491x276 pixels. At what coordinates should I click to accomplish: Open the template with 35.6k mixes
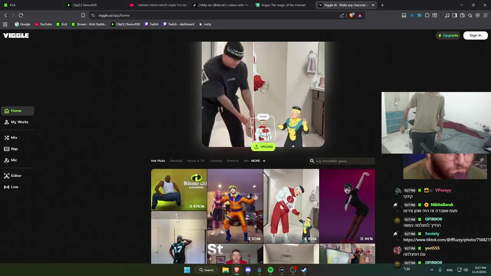[x=291, y=206]
